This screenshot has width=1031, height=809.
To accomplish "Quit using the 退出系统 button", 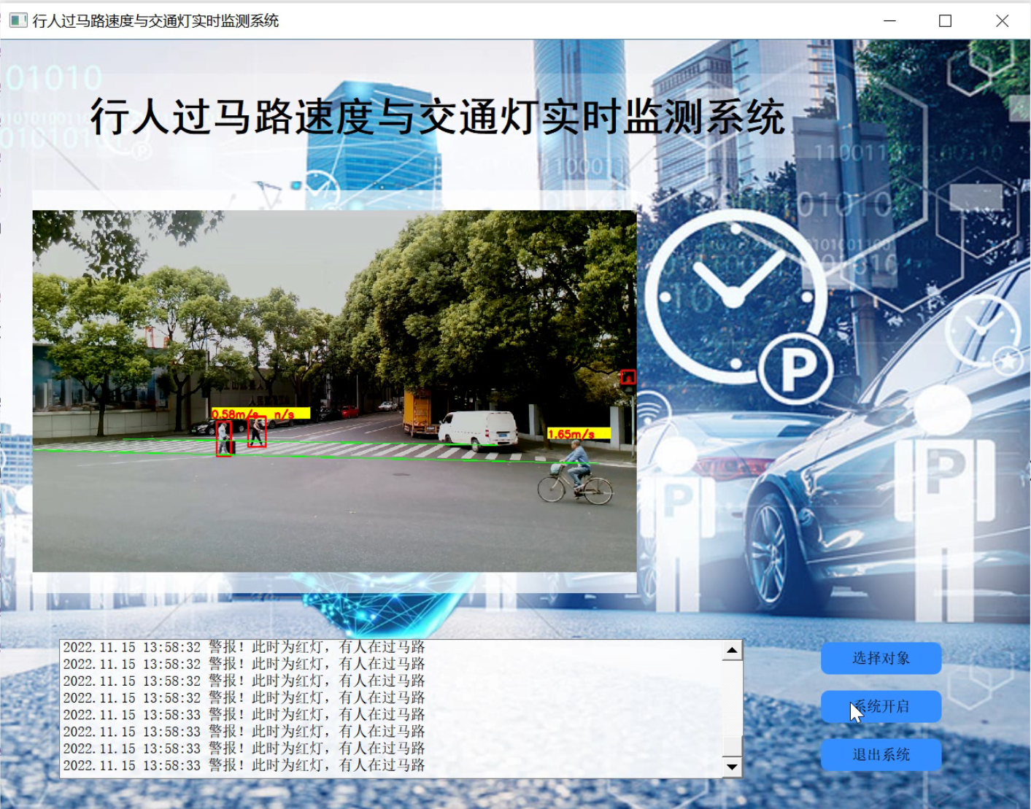I will tap(881, 754).
